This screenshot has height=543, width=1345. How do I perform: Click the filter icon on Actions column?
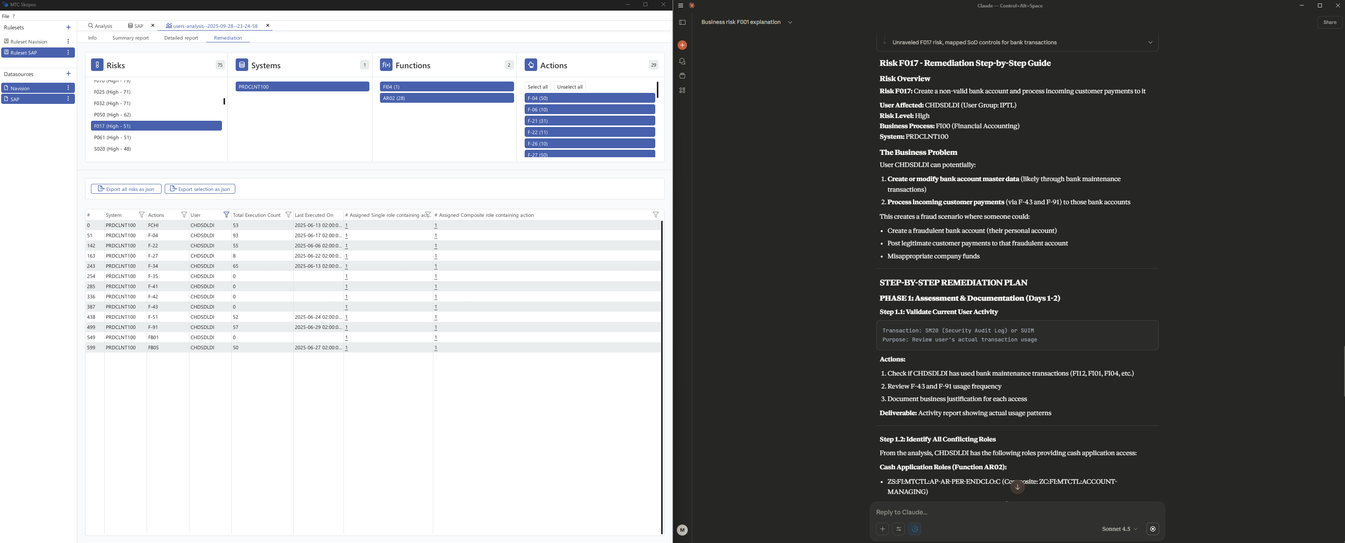point(184,215)
